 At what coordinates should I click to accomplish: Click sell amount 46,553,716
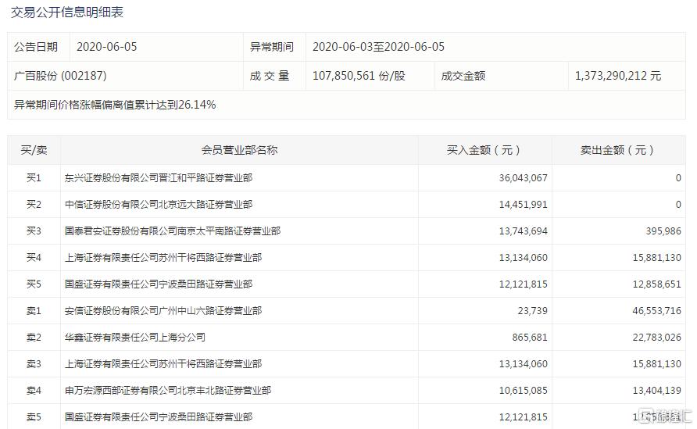coord(656,311)
